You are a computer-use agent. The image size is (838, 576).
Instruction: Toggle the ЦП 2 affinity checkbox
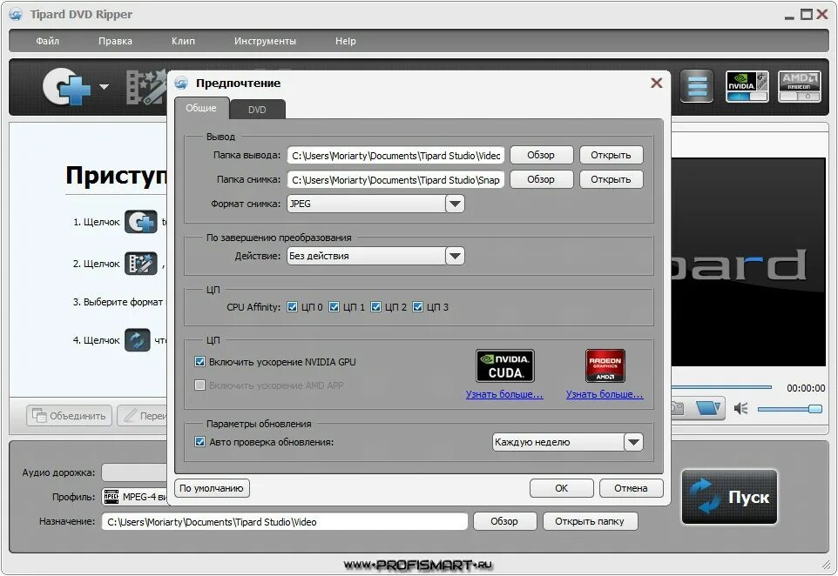[375, 307]
